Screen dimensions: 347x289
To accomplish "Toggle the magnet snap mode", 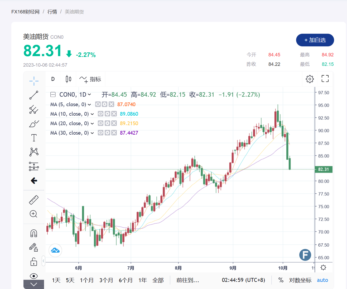I will tap(34, 233).
